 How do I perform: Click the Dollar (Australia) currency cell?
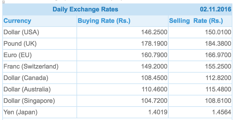(x=27, y=89)
